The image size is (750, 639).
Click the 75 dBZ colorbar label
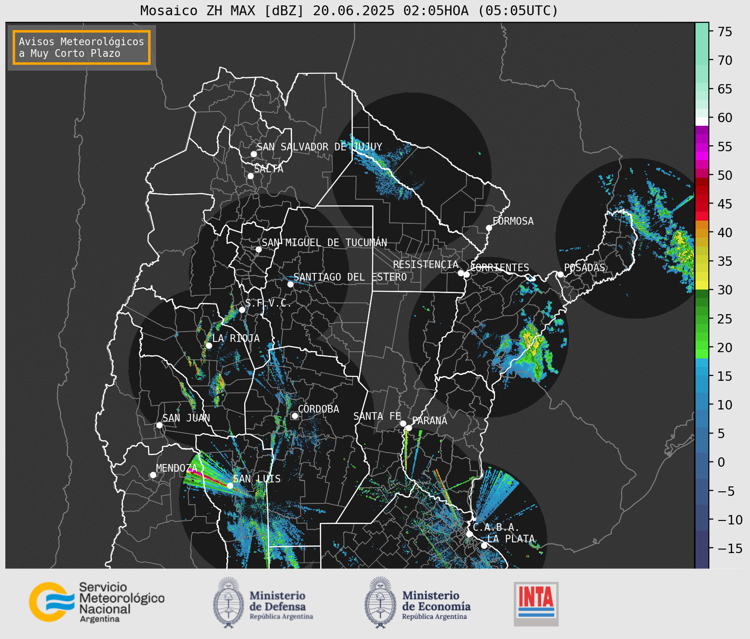pos(725,31)
